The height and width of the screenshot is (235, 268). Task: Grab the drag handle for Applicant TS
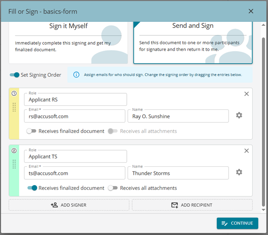click(14, 164)
